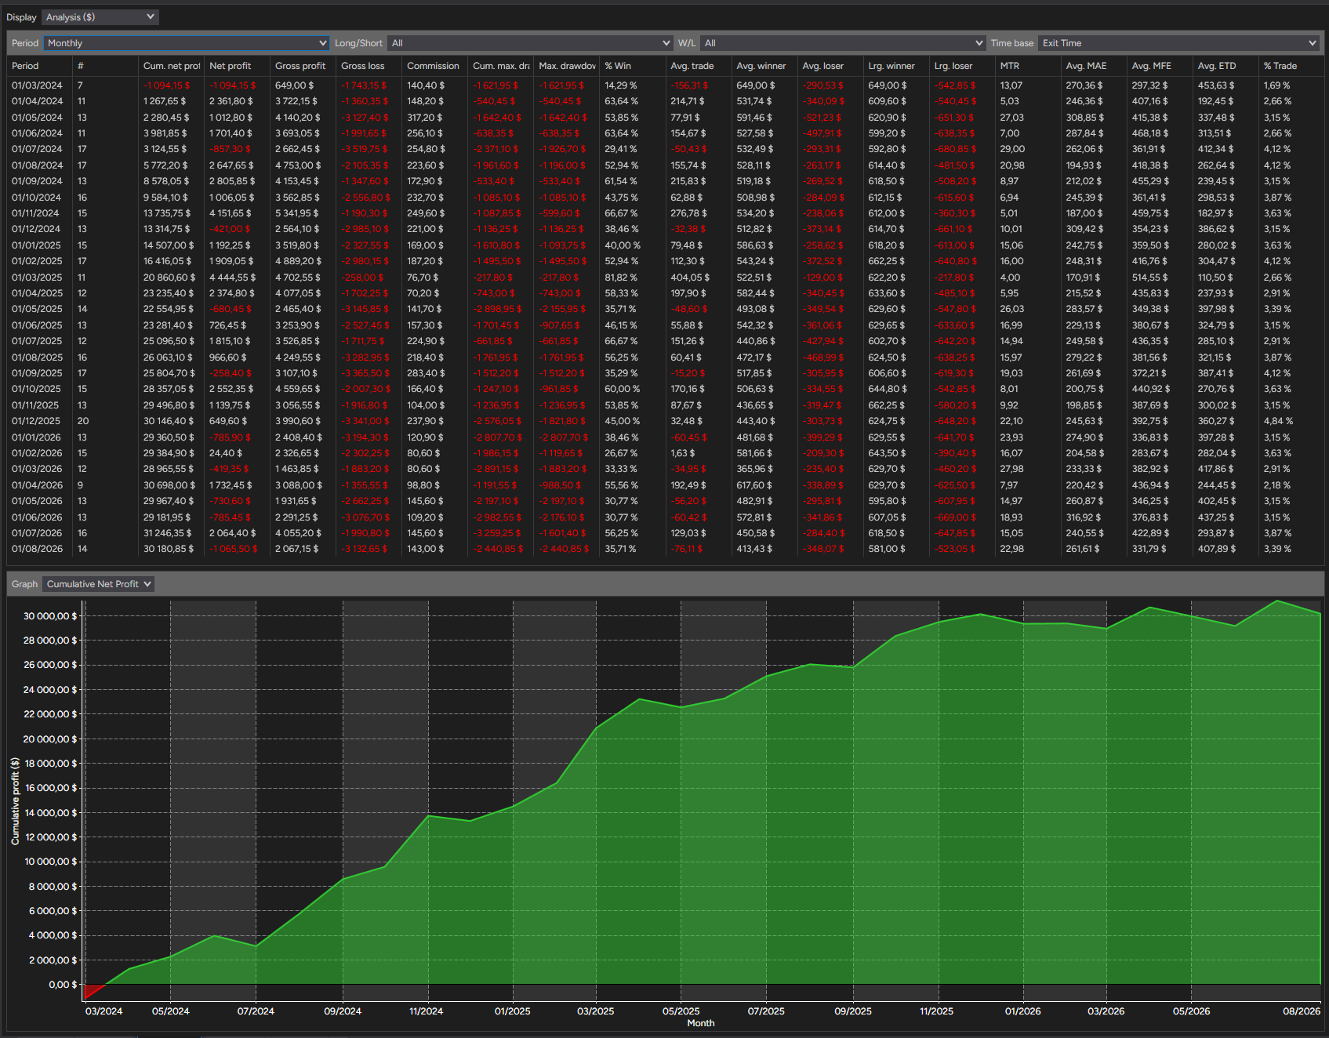This screenshot has width=1329, height=1038.
Task: Open the Long/Short filter dropdown
Action: click(x=530, y=43)
